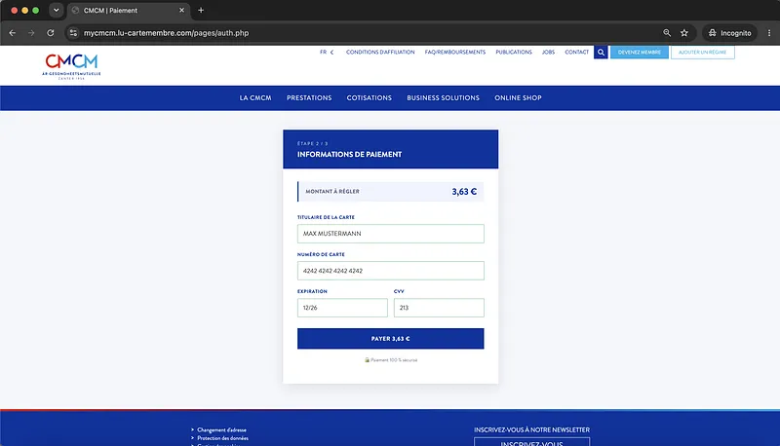Open the tab search dropdown arrow
Viewport: 780px width, 446px height.
[57, 10]
